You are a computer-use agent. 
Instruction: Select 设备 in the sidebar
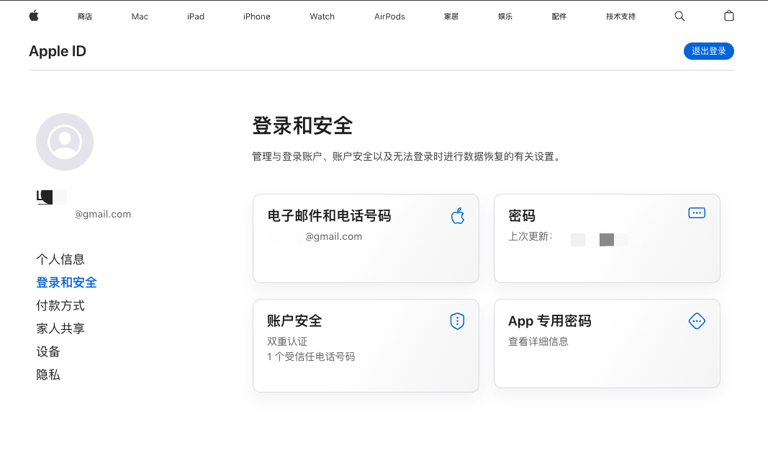[x=48, y=351]
